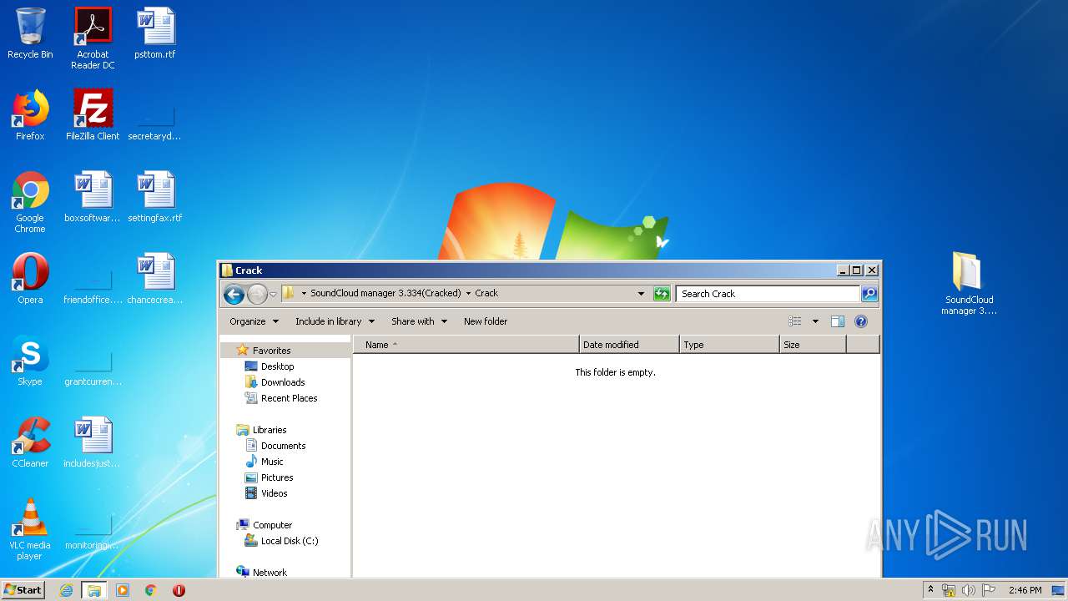
Task: Open Internet Explorer from the taskbar
Action: coord(66,590)
